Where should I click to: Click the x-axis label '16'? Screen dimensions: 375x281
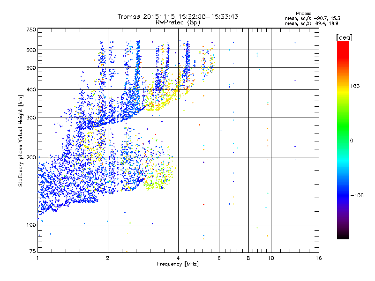[319, 258]
